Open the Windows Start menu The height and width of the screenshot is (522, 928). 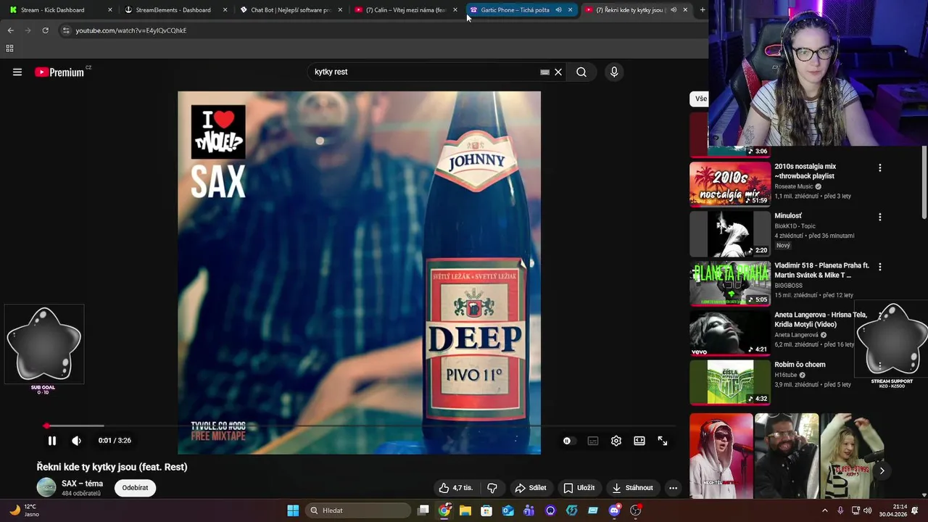pyautogui.click(x=293, y=510)
